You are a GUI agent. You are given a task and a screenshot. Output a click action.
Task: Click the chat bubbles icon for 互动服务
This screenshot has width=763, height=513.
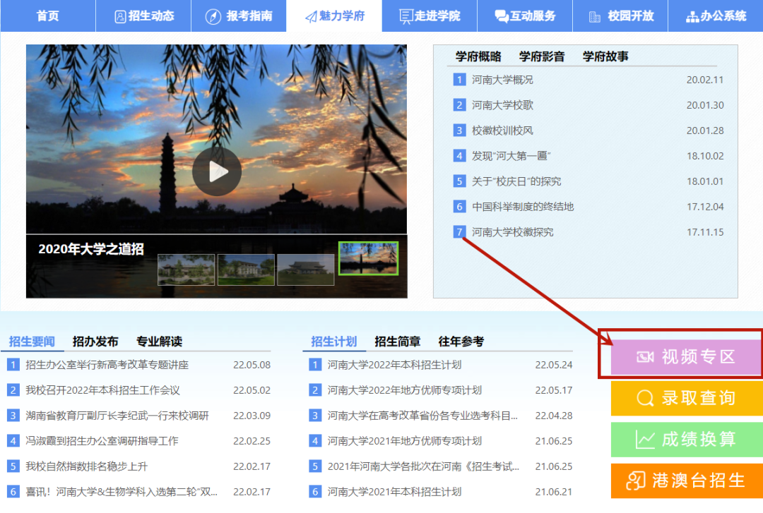coord(502,16)
